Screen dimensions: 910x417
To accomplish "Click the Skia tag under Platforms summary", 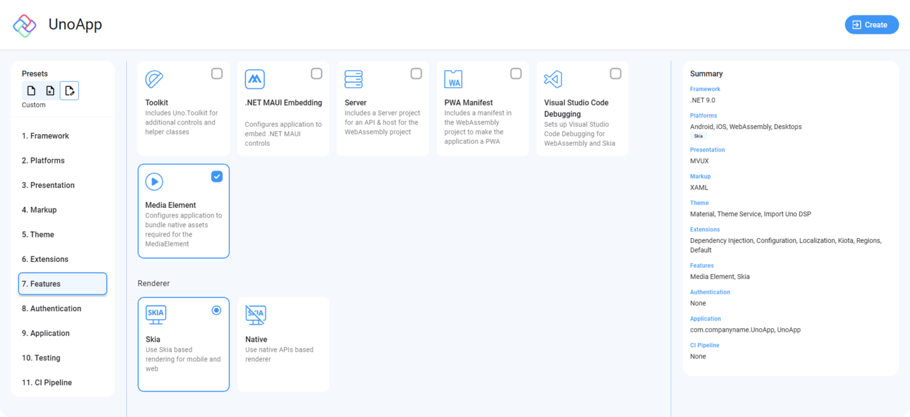I will (x=698, y=136).
